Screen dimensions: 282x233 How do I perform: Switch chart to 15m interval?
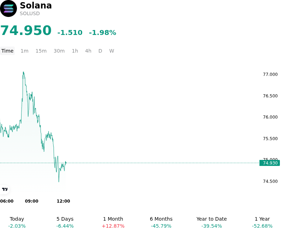click(x=41, y=51)
